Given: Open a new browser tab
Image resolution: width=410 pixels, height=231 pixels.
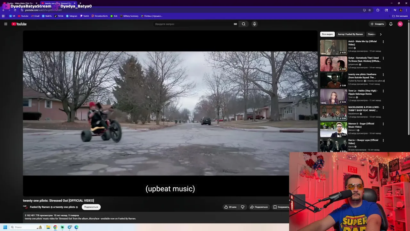Looking at the screenshot, I should (x=80, y=3).
